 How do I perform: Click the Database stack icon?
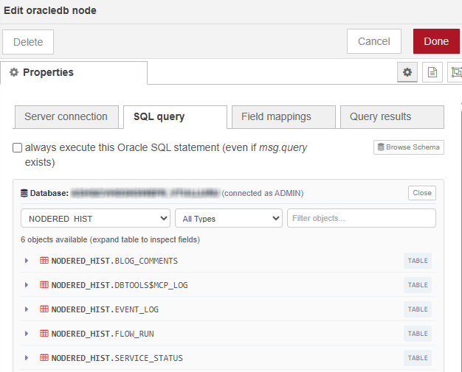pyautogui.click(x=24, y=193)
